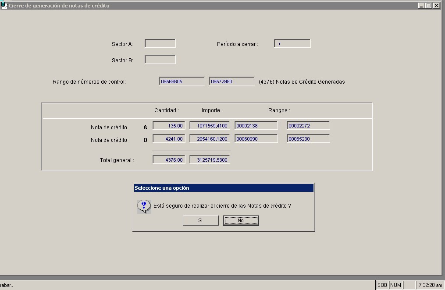445x290 pixels.
Task: Maximize the credit notes closing window
Action: [x=428, y=6]
